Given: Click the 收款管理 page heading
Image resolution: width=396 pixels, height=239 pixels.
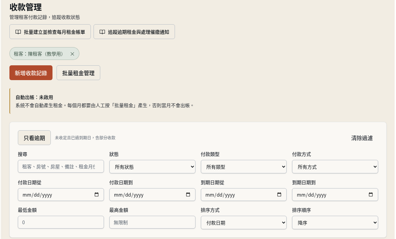Looking at the screenshot, I should (x=26, y=7).
